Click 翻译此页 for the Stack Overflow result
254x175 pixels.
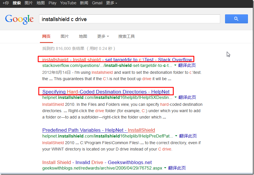coord(187,65)
